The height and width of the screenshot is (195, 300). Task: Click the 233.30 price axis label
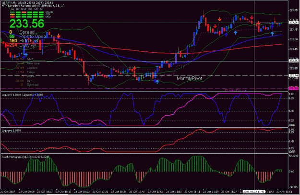(294, 39)
